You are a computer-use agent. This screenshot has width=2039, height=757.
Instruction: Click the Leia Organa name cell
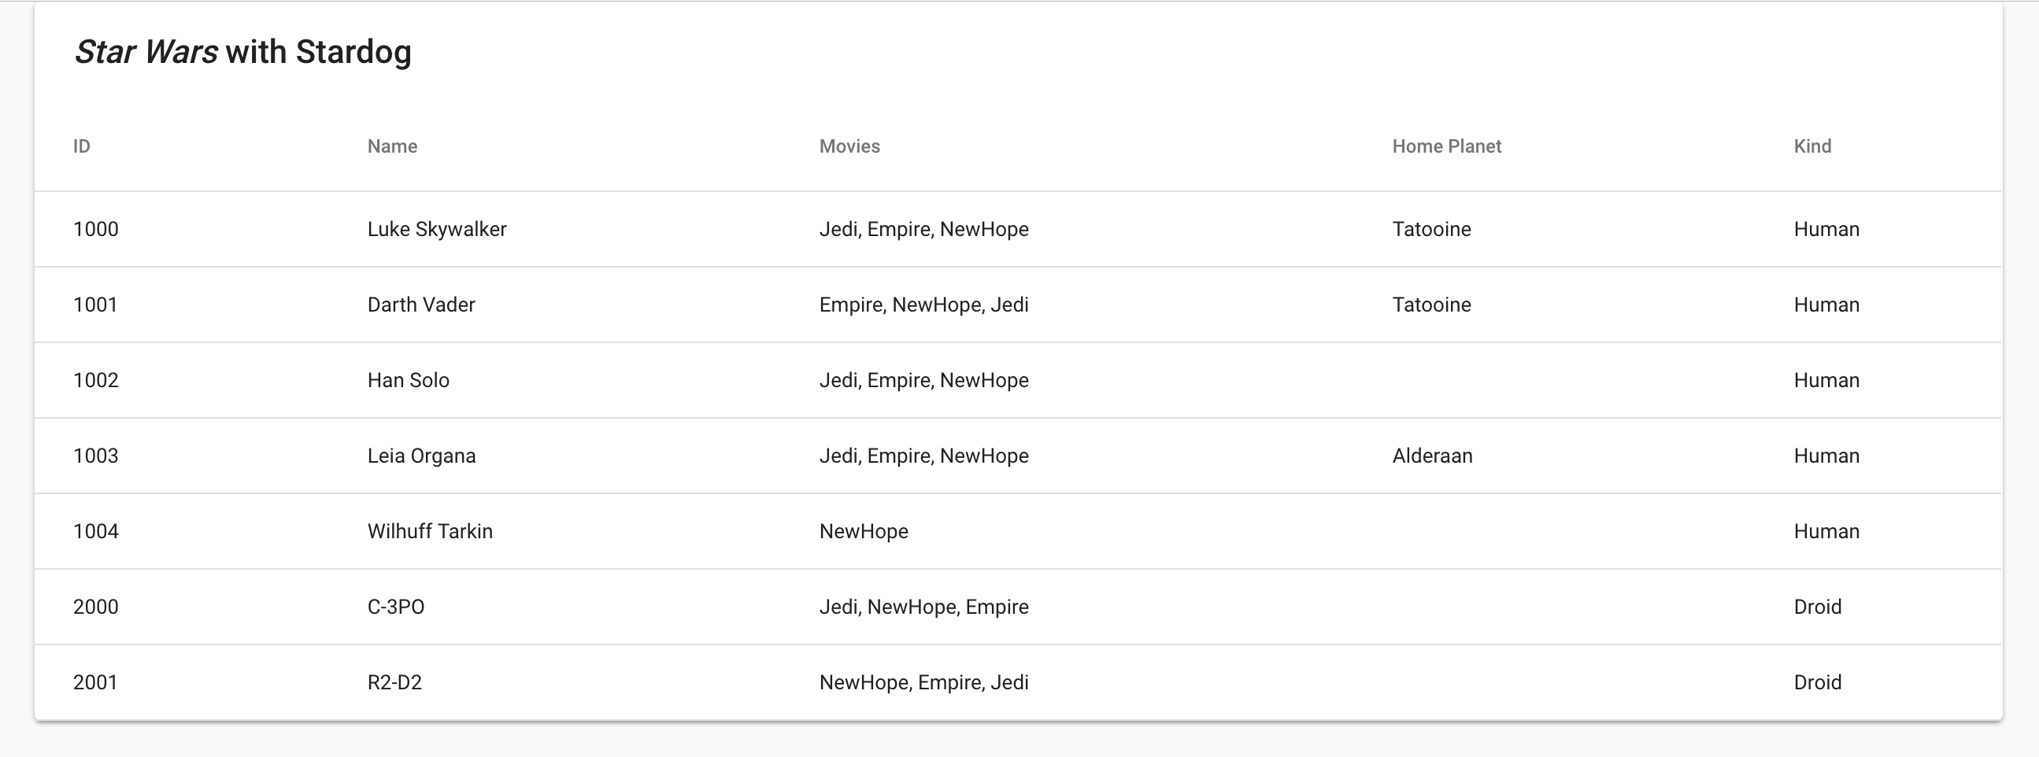pos(421,456)
